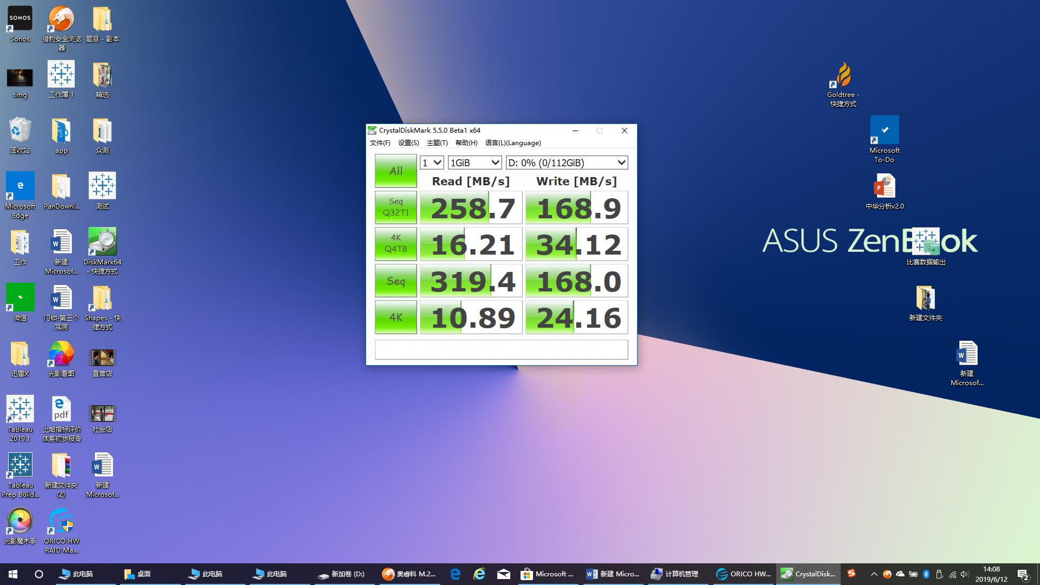Click the empty comment text field
This screenshot has height=585, width=1040.
click(x=501, y=350)
